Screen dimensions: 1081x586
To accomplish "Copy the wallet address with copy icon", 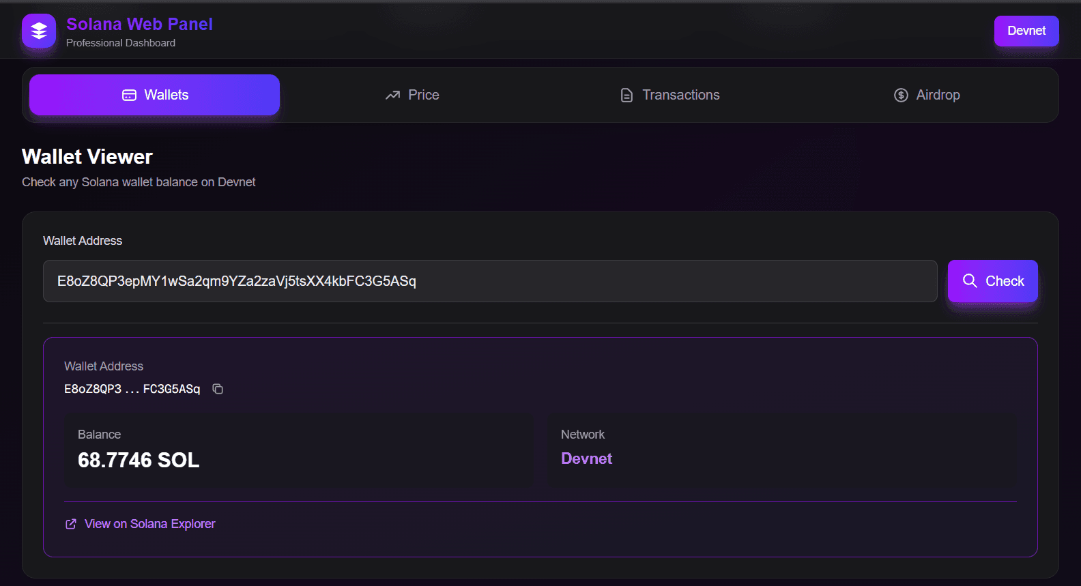I will pos(218,389).
